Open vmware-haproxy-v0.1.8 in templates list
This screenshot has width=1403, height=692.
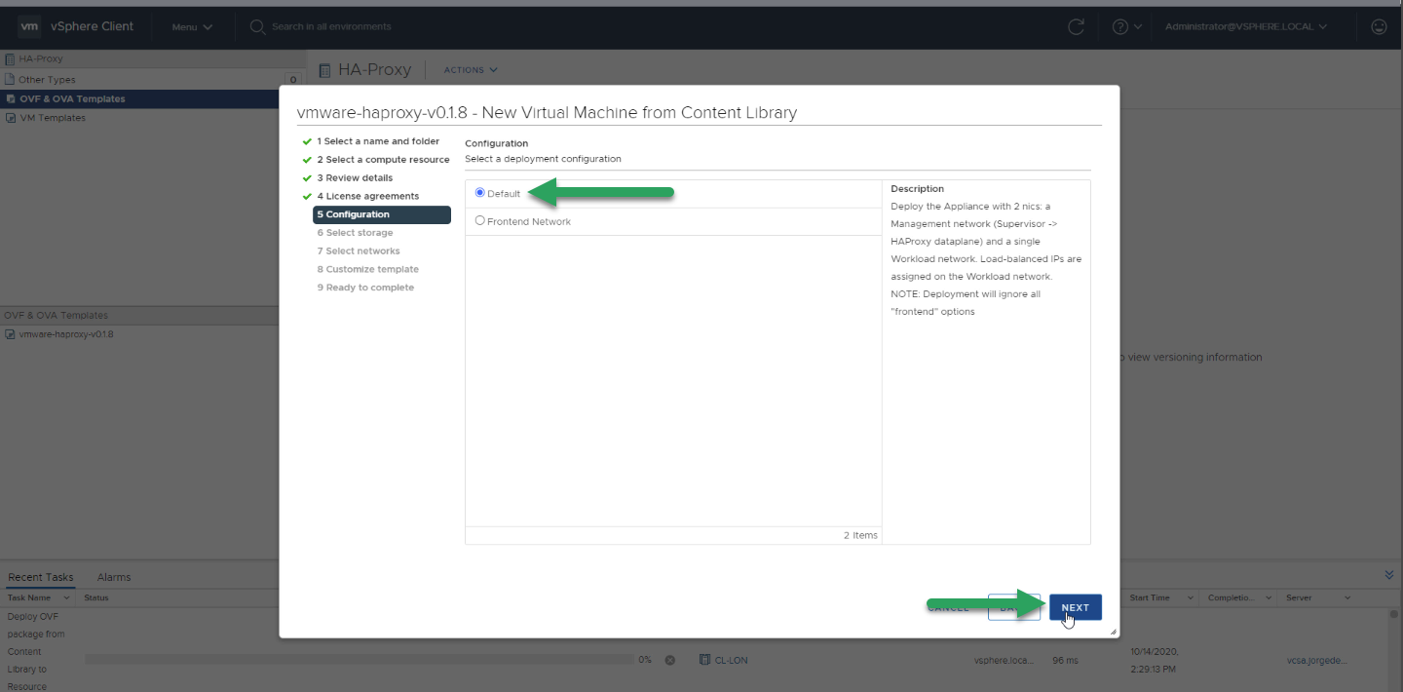[x=66, y=334]
